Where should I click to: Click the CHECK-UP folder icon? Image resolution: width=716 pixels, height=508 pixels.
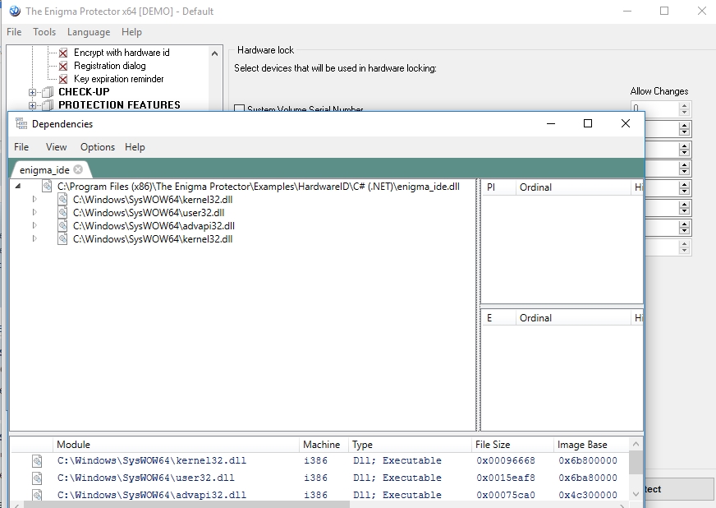[x=48, y=92]
